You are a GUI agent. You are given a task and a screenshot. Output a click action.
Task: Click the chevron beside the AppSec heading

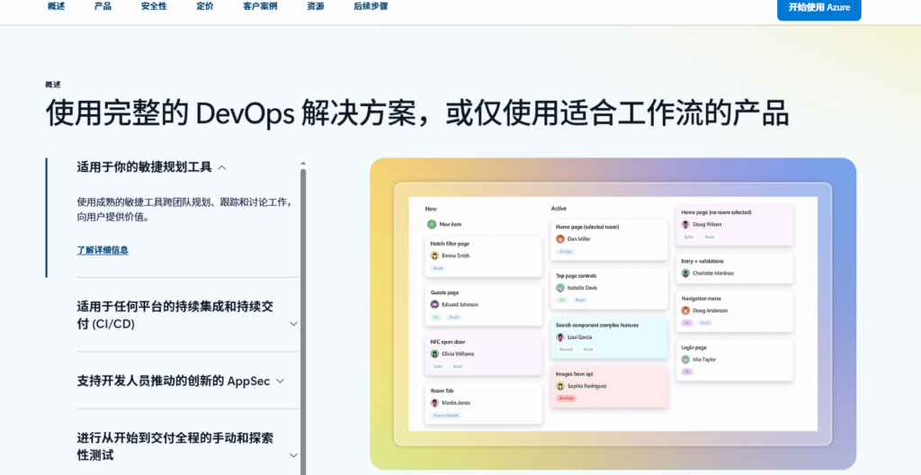coord(281,381)
